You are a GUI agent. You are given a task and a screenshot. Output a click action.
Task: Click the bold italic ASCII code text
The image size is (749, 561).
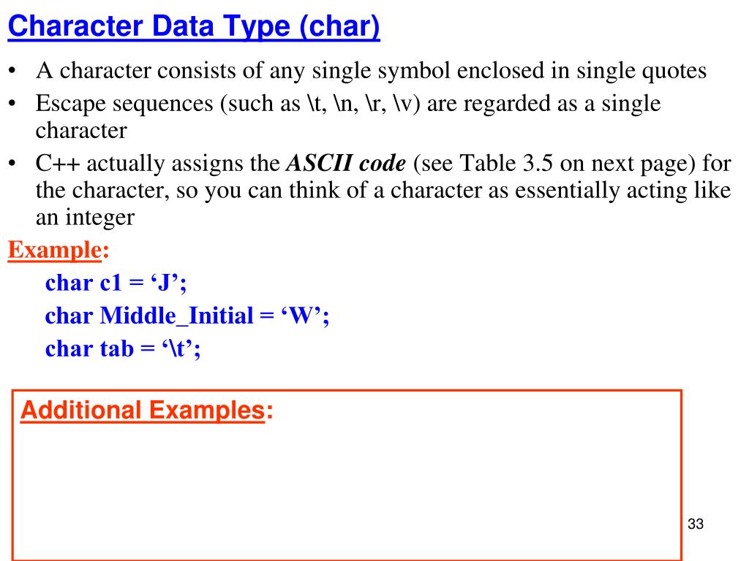pos(346,164)
